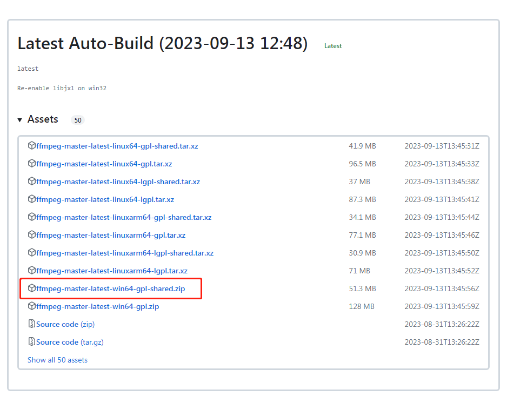The width and height of the screenshot is (507, 396).
Task: Download ffmpeg-master-latest-win64-gpl-shared.zip
Action: (x=110, y=288)
